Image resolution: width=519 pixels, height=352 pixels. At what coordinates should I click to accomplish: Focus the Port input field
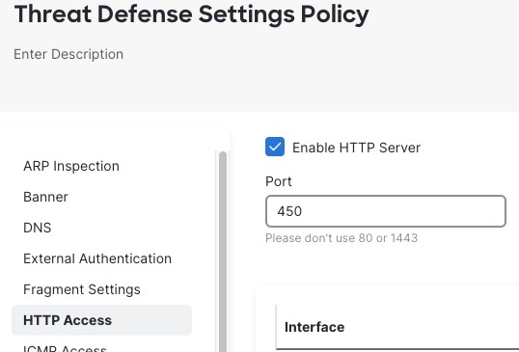386,211
